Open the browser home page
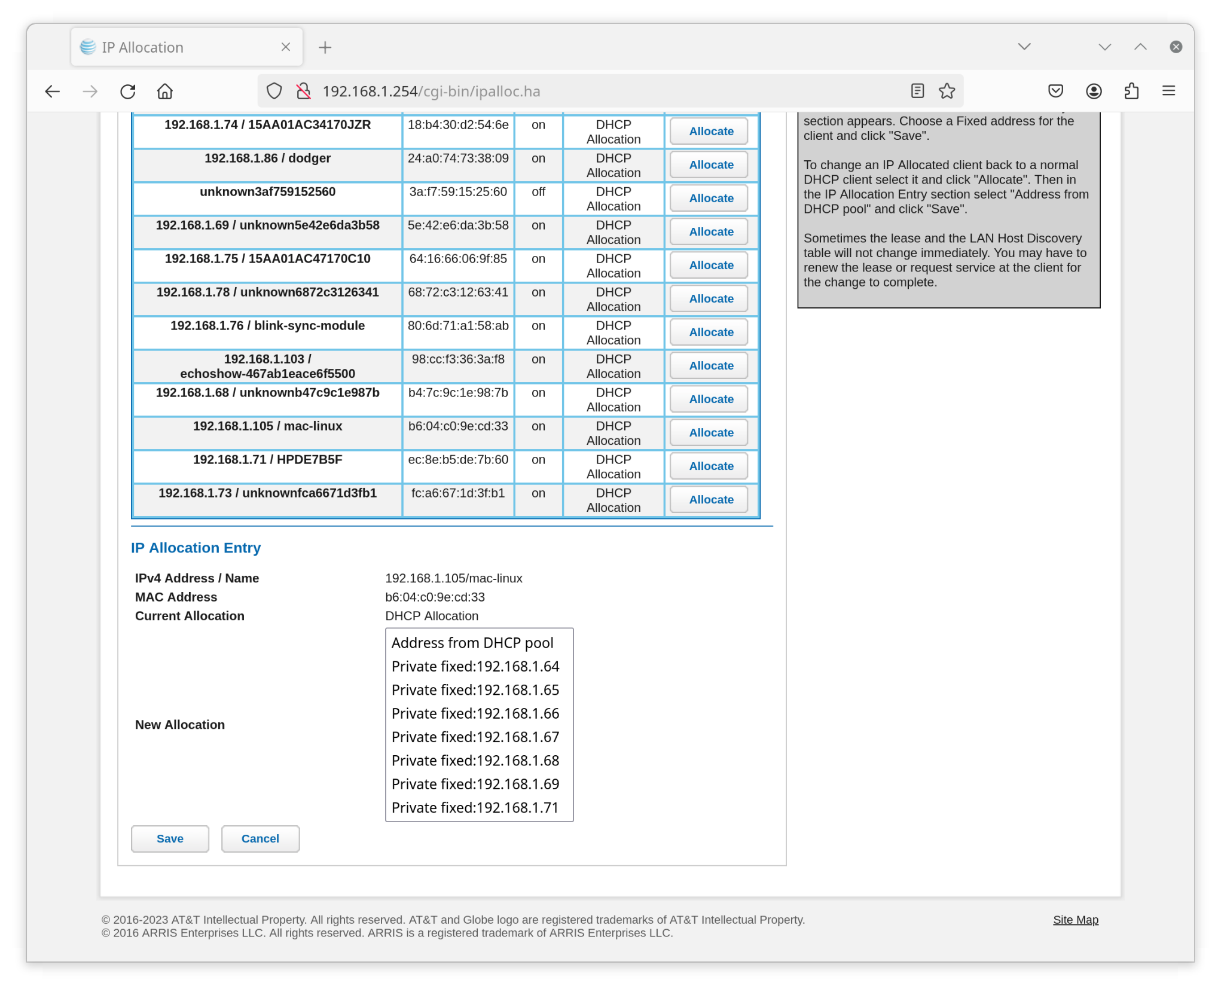This screenshot has height=992, width=1221. [165, 91]
